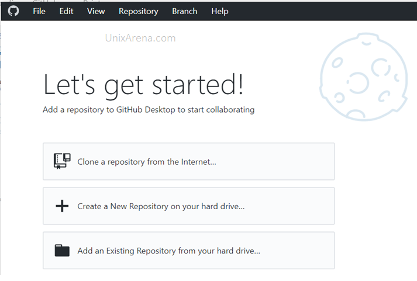Click the clone repository book icon
417x281 pixels.
pyautogui.click(x=62, y=161)
